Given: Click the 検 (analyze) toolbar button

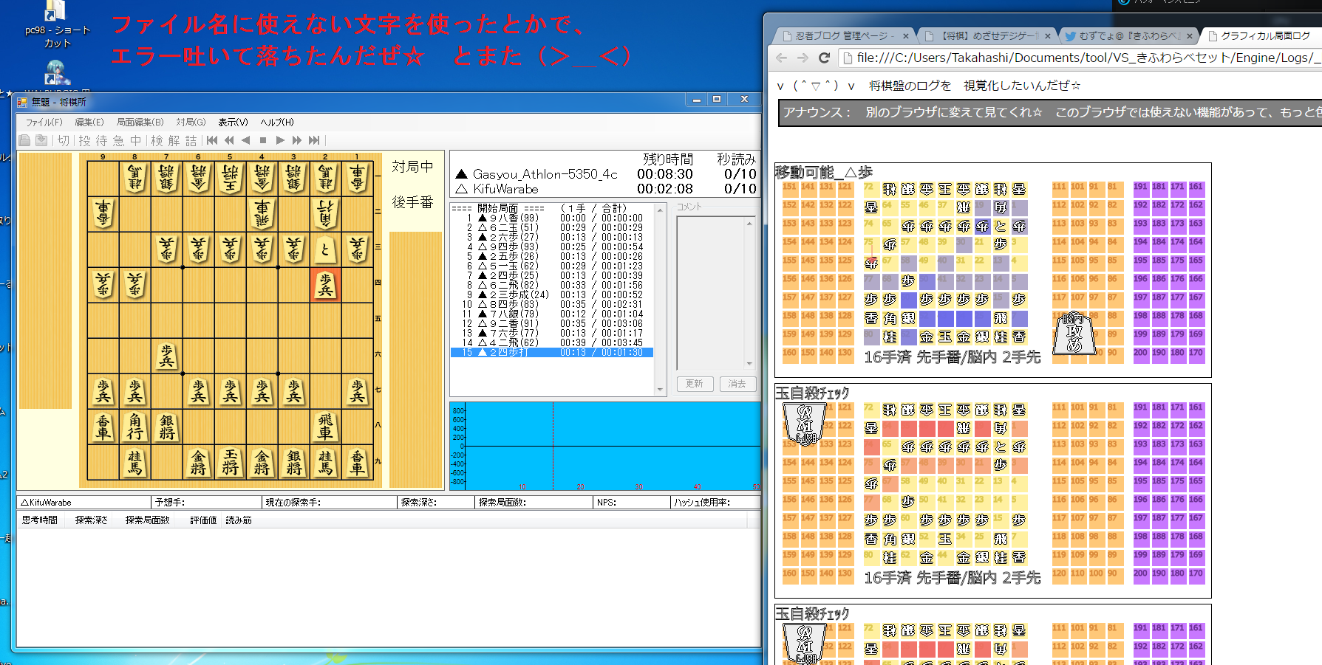Looking at the screenshot, I should [x=157, y=140].
